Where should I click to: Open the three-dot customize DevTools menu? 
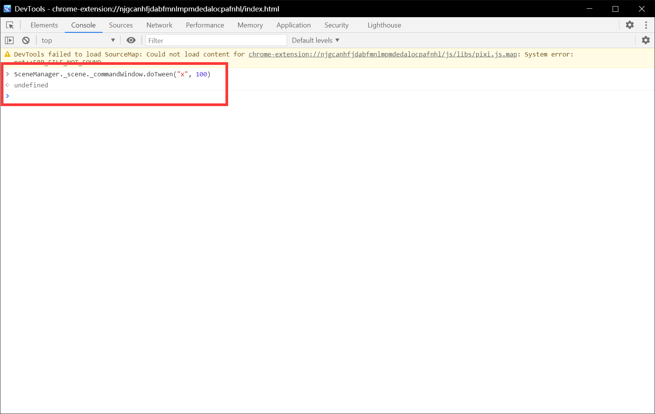[x=646, y=25]
